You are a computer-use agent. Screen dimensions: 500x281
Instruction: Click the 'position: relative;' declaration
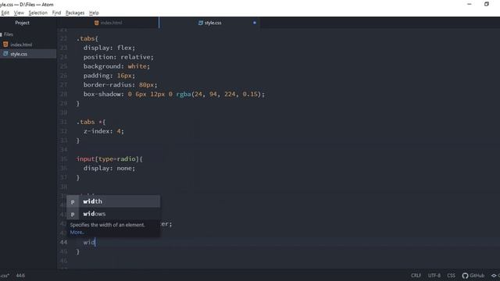coord(119,57)
